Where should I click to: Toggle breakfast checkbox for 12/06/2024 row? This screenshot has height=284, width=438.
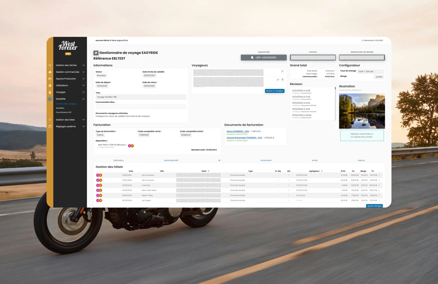(x=278, y=180)
